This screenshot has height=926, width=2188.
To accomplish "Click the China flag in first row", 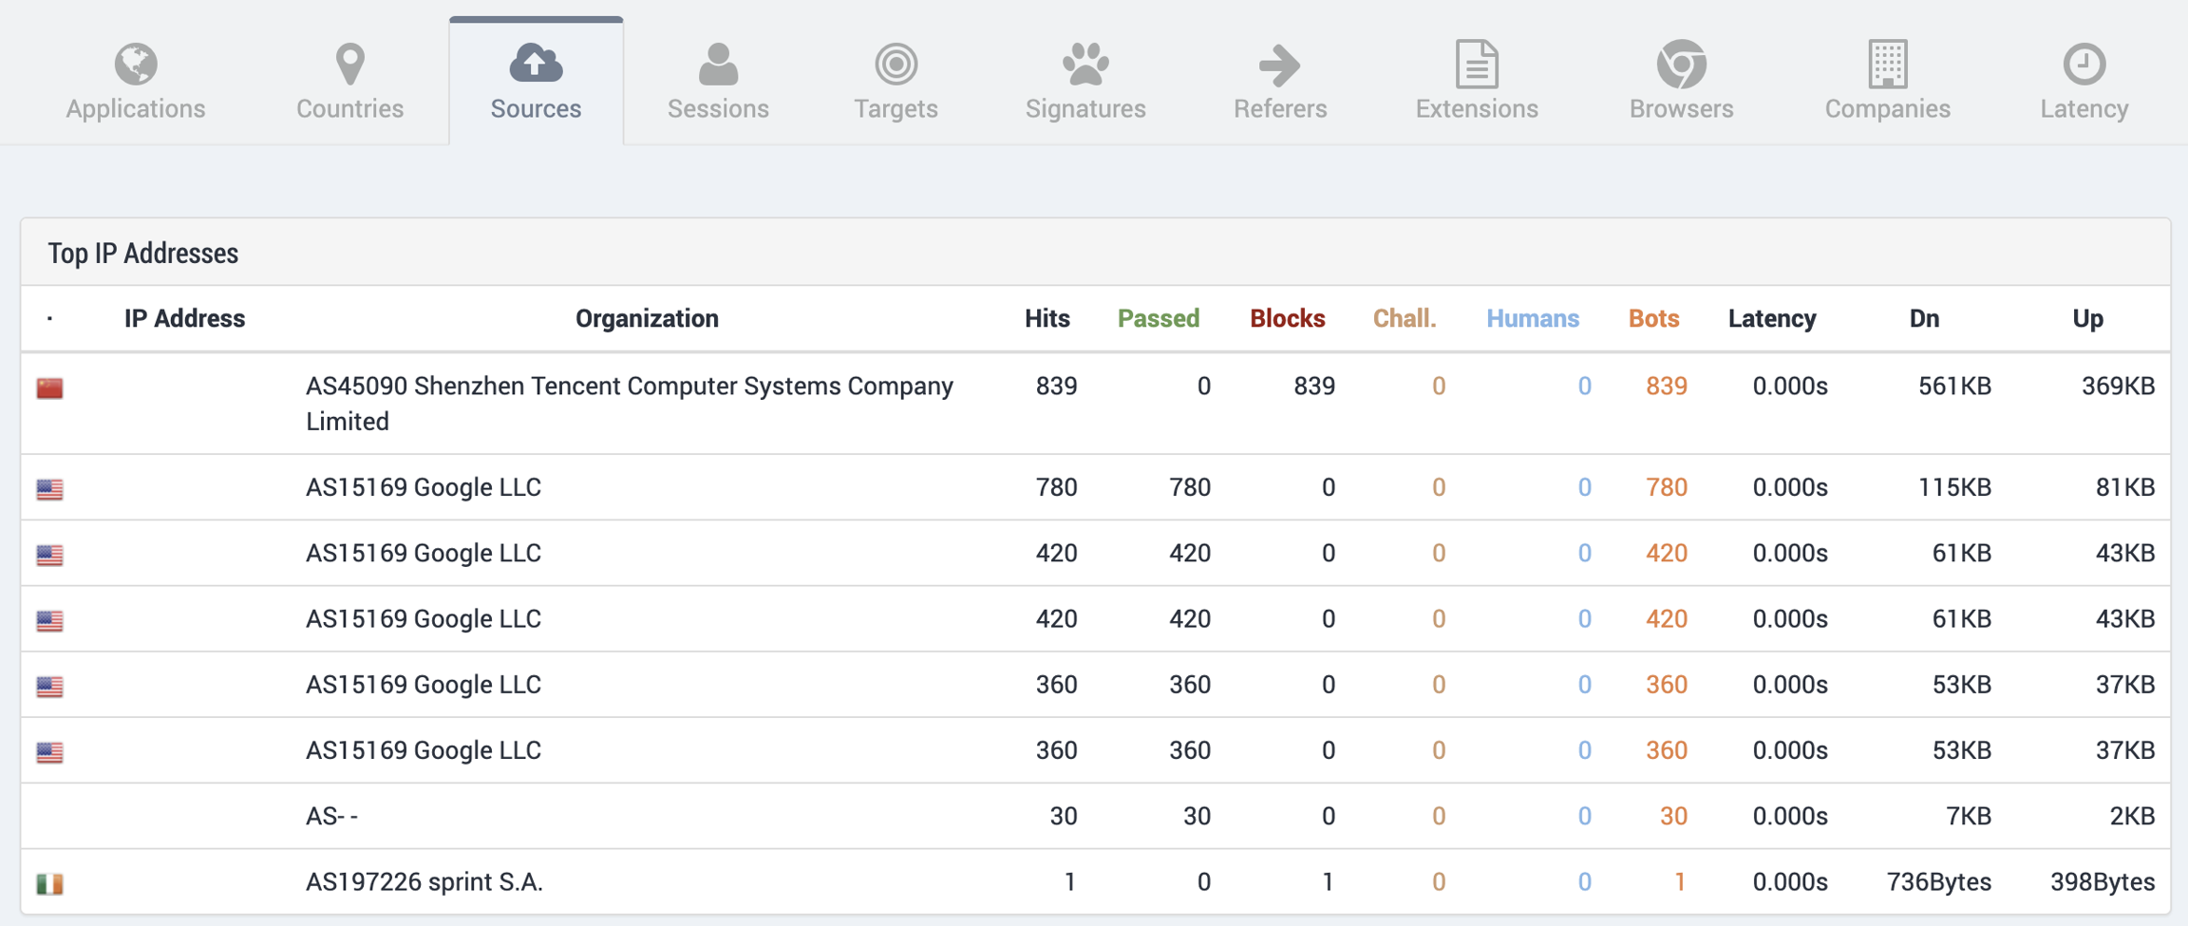I will point(50,387).
